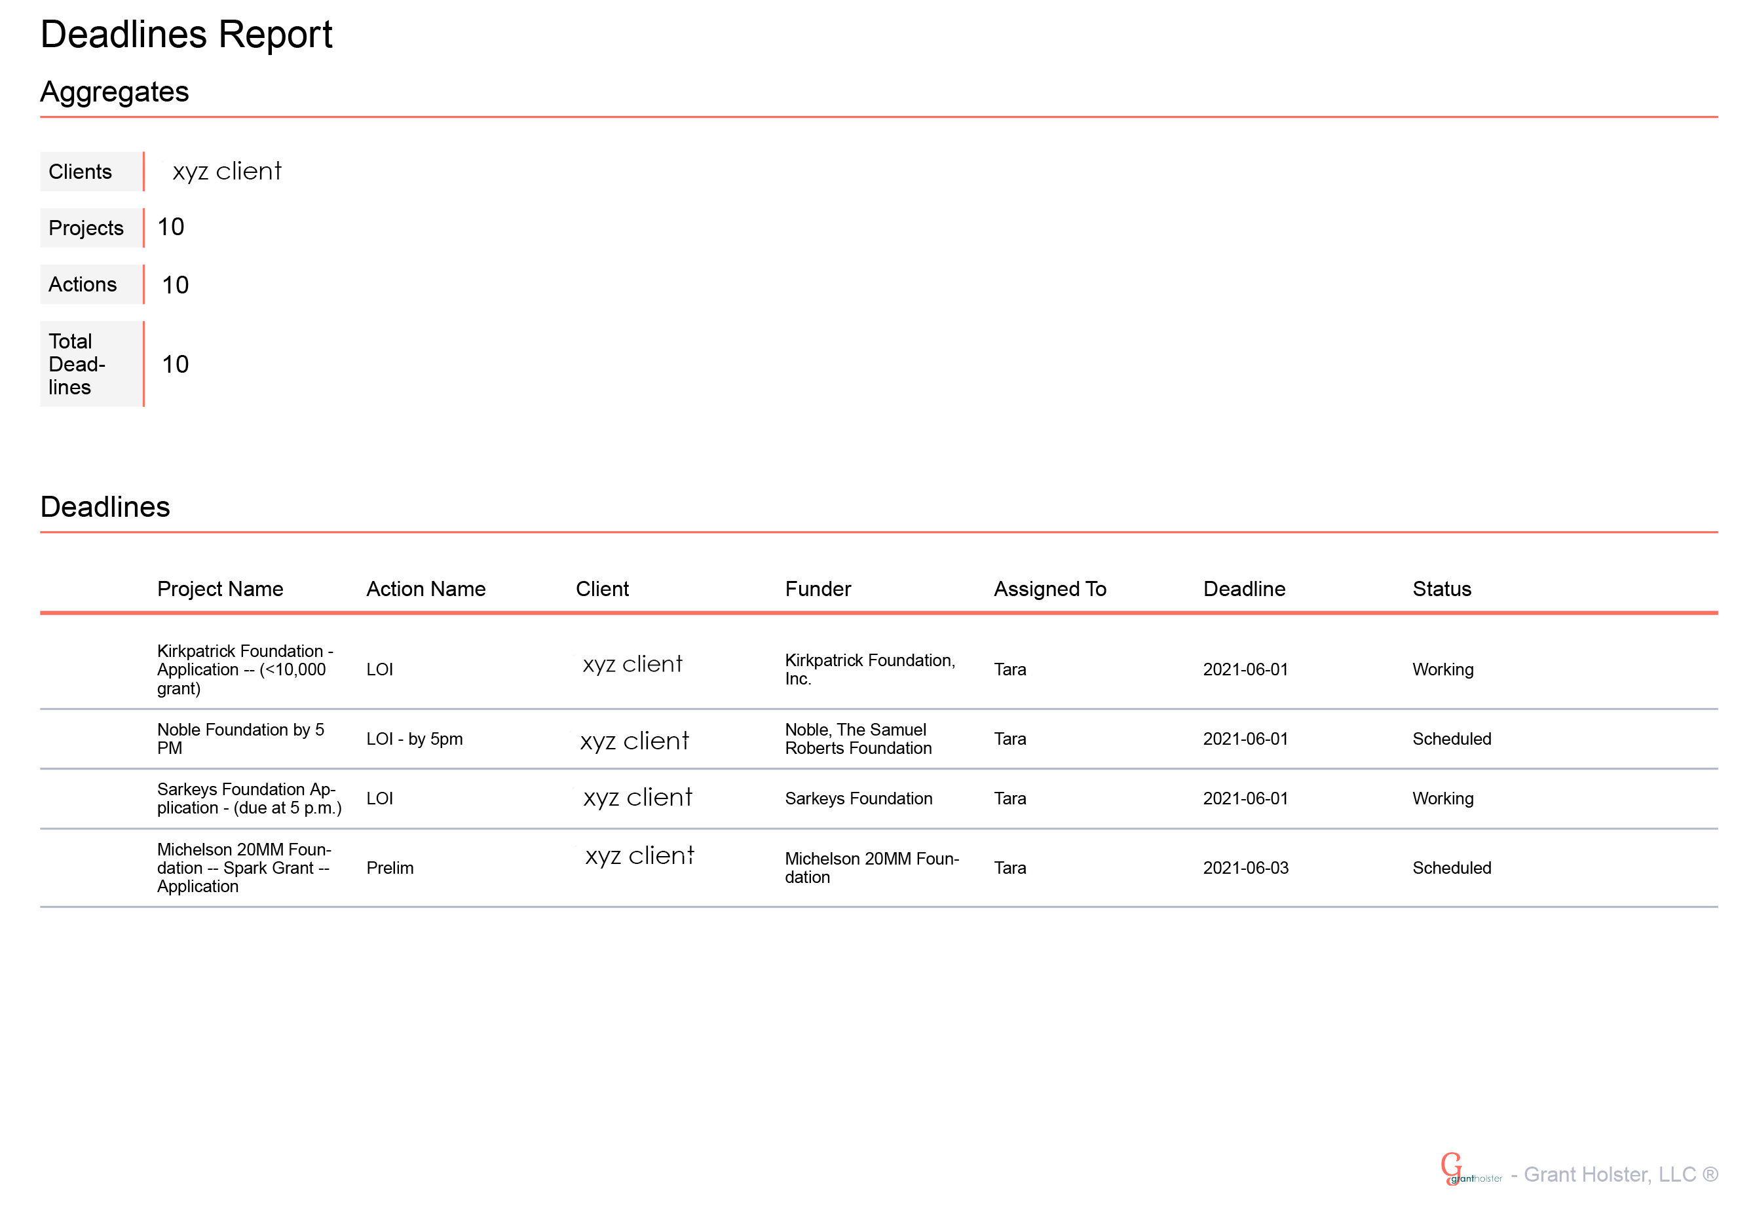Click the 2021-06-03 deadline date
The width and height of the screenshot is (1753, 1217).
click(1245, 868)
